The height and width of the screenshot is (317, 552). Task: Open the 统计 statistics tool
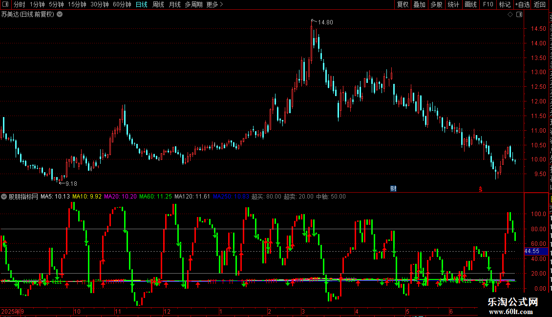coord(453,4)
